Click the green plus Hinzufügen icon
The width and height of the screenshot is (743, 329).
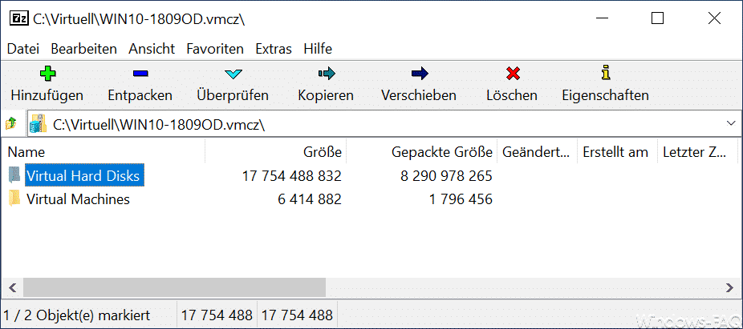(x=47, y=74)
